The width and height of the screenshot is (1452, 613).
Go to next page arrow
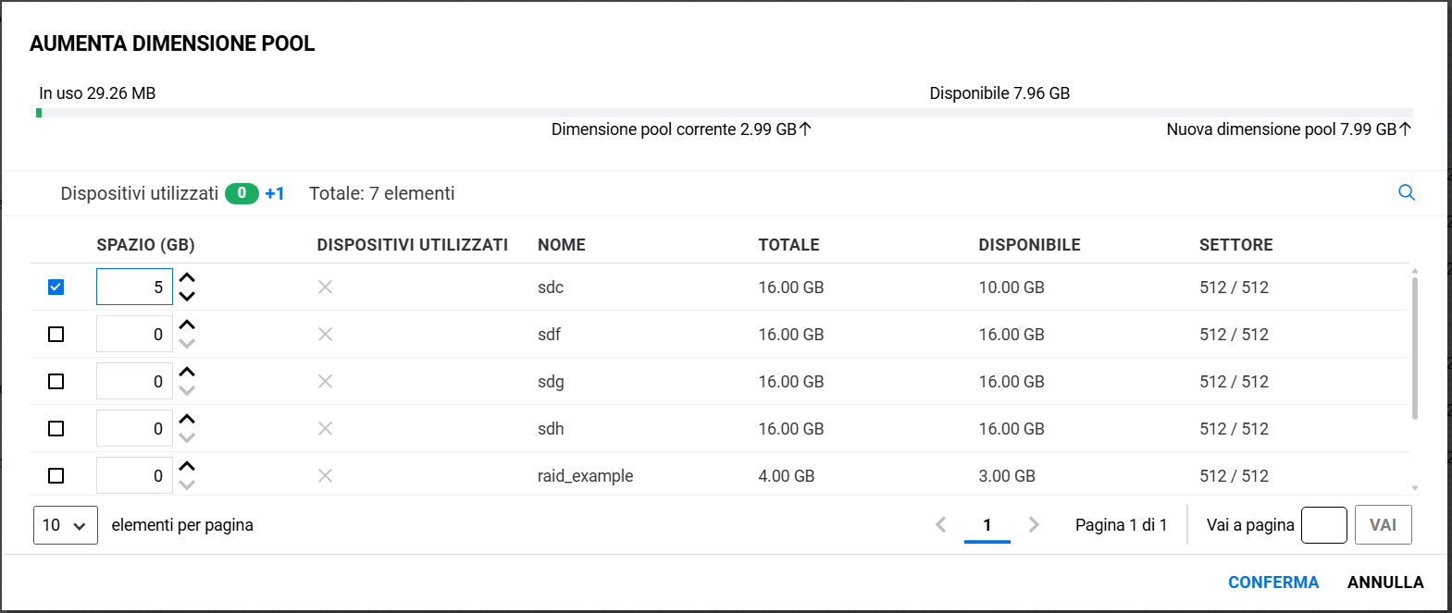(x=1034, y=524)
